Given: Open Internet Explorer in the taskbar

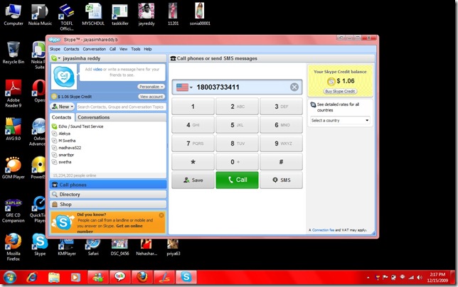Looking at the screenshot, I should [32, 277].
